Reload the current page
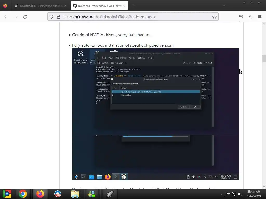Image resolution: width=266 pixels, height=199 pixels. pyautogui.click(x=25, y=17)
